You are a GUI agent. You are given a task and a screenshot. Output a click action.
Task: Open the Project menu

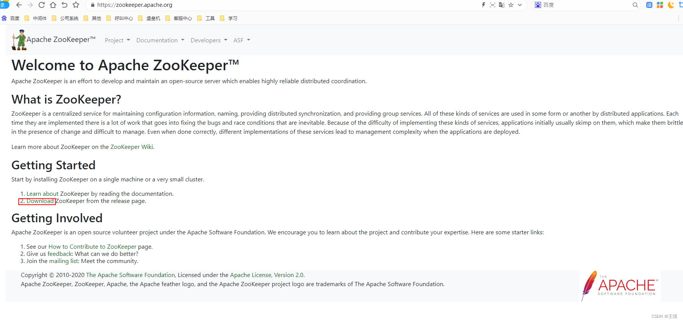[x=117, y=40]
